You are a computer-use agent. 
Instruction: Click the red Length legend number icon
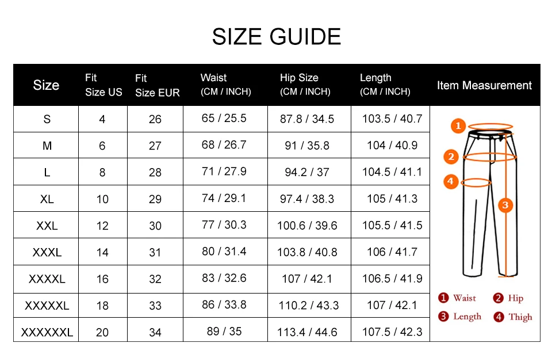click(x=443, y=316)
